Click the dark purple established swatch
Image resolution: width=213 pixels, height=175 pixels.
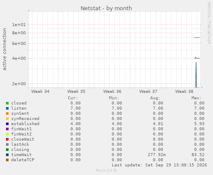point(7,124)
